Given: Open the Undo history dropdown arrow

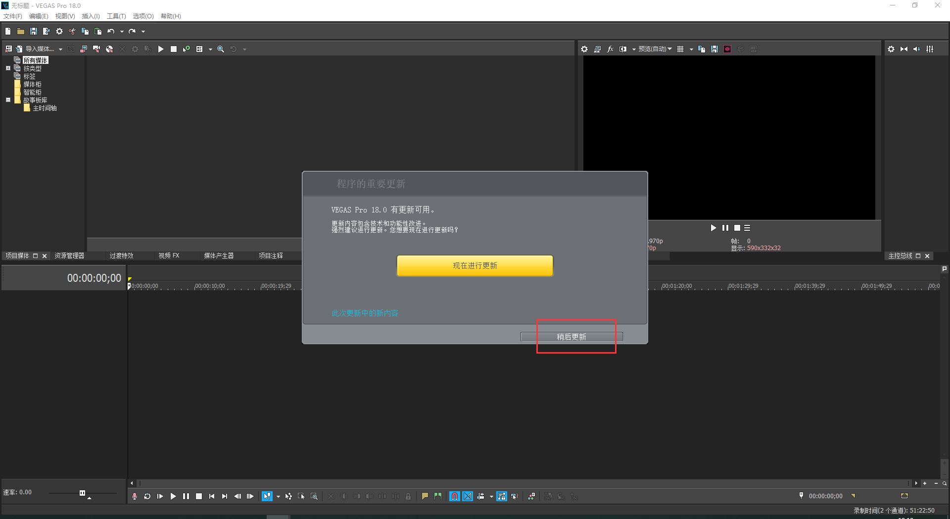Looking at the screenshot, I should coord(122,32).
